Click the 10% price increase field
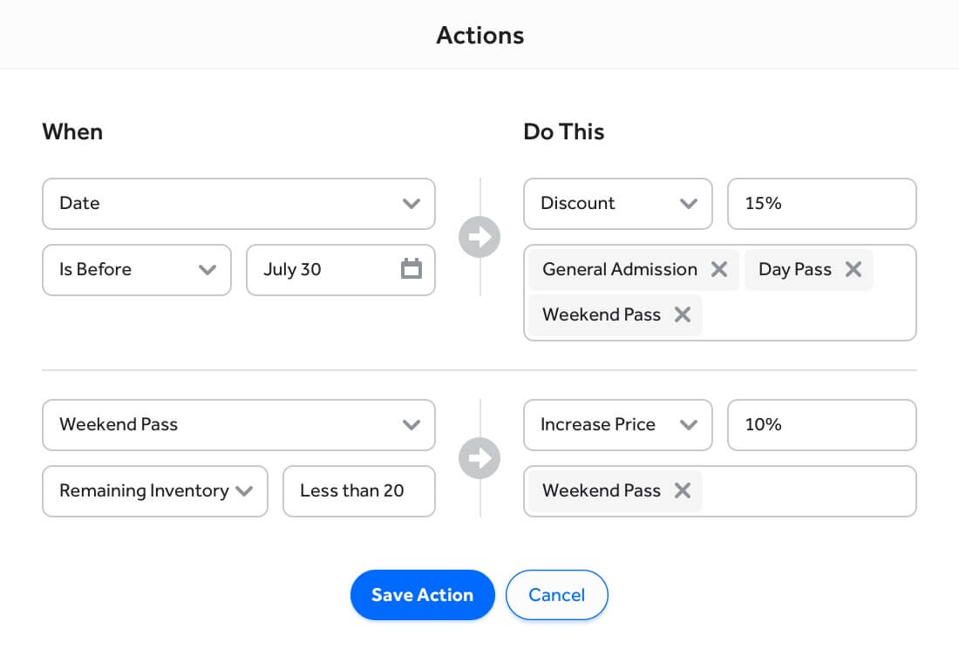Screen dimensions: 959x662 820,425
